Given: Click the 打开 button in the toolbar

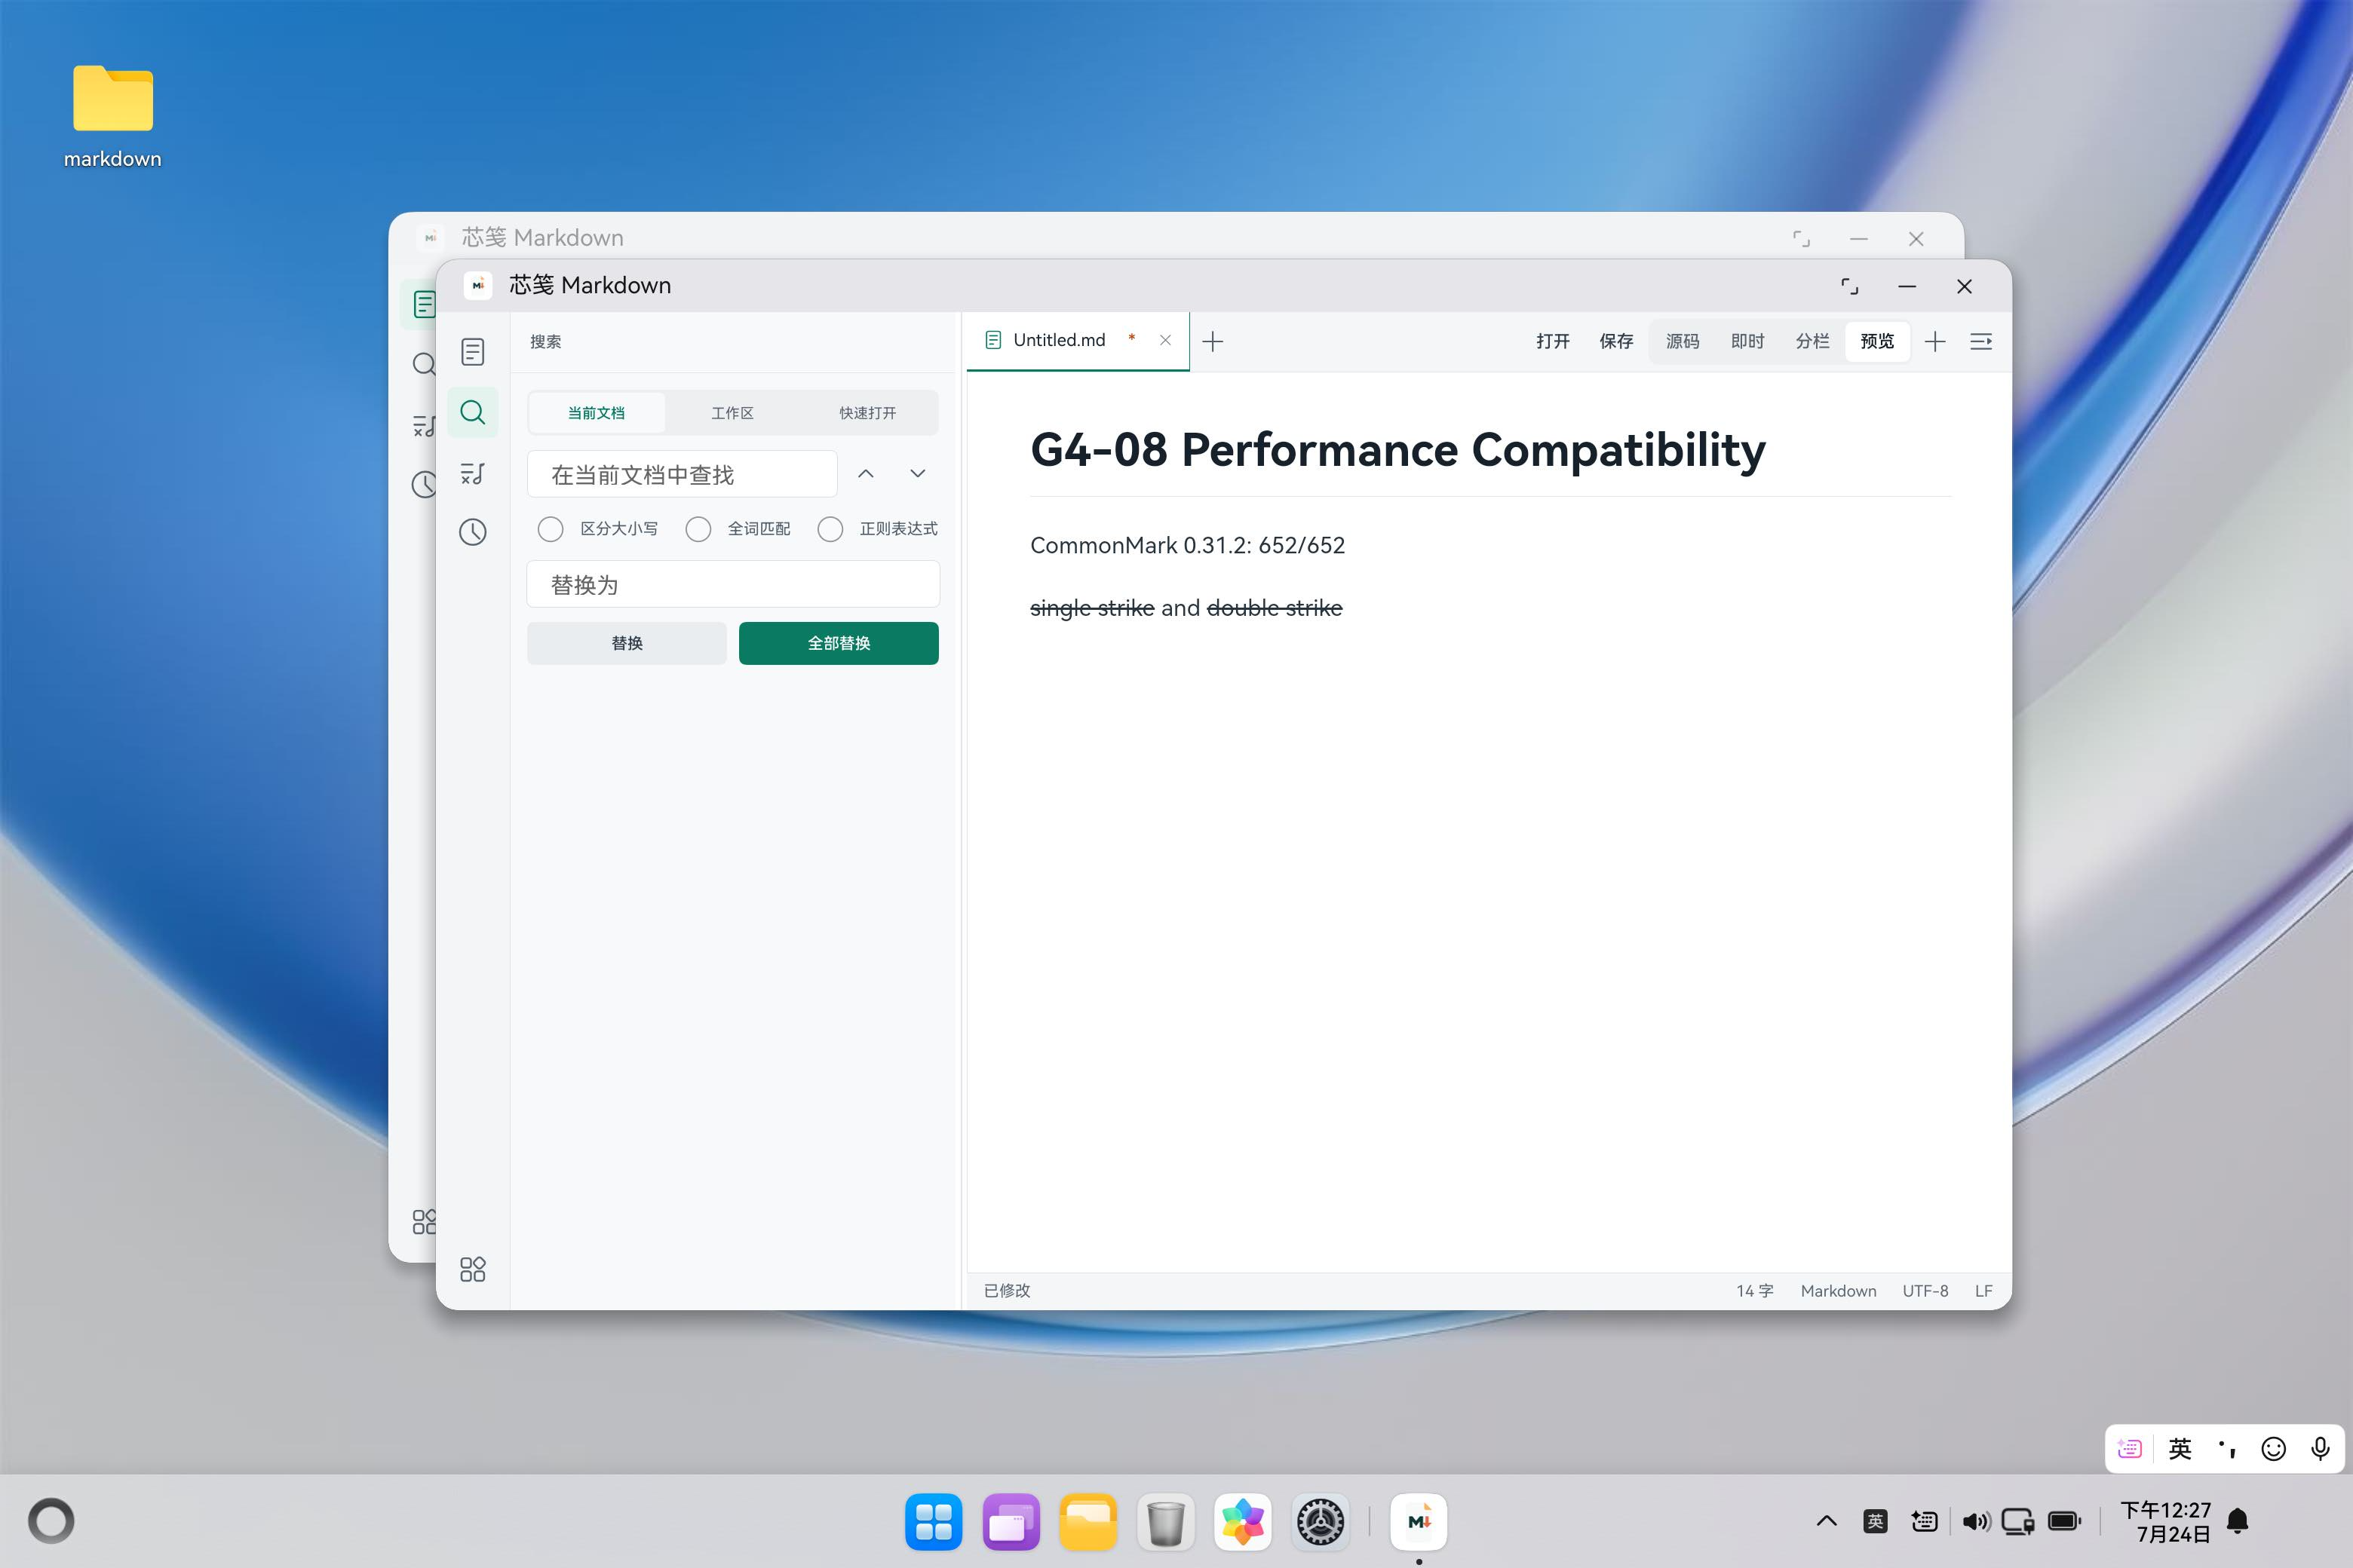Looking at the screenshot, I should pos(1553,342).
